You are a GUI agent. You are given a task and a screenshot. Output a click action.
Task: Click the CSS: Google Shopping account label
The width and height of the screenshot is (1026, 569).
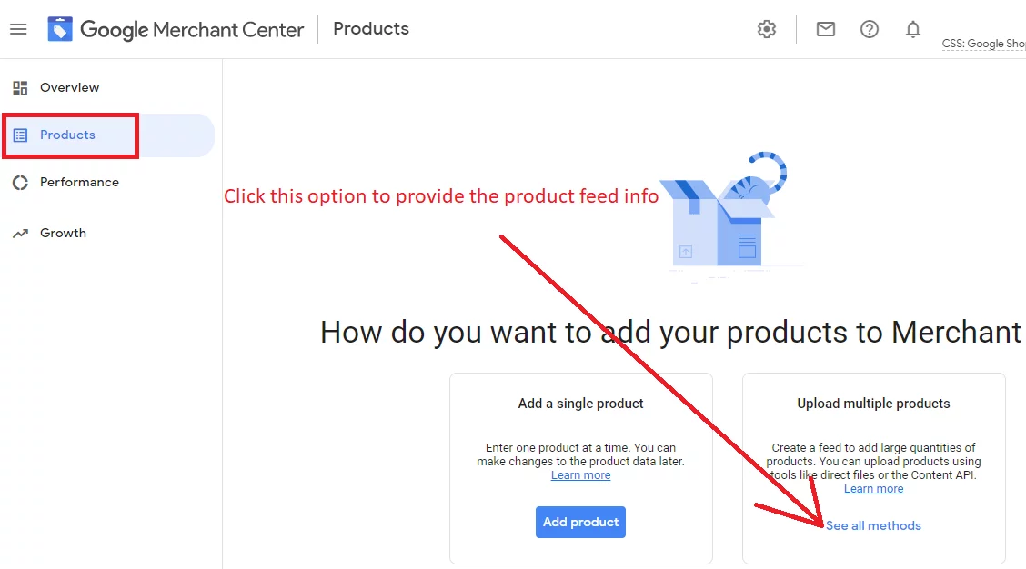[x=984, y=44]
